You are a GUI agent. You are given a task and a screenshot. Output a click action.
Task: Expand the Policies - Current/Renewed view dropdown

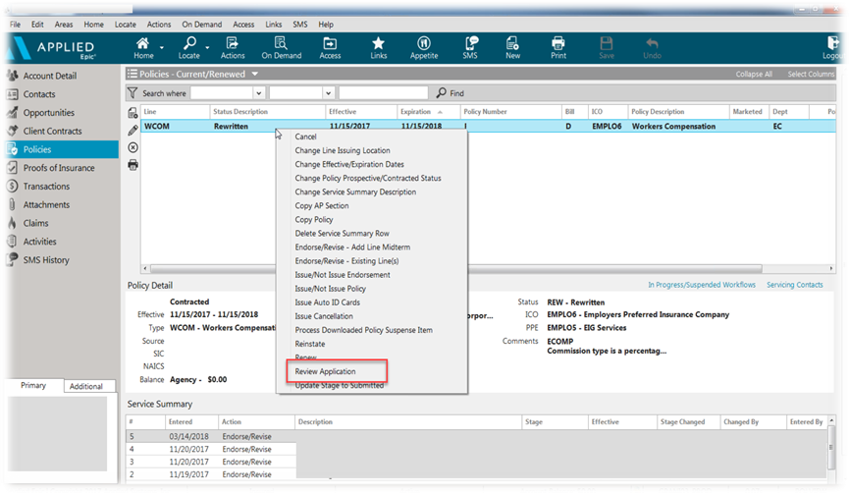tap(254, 74)
